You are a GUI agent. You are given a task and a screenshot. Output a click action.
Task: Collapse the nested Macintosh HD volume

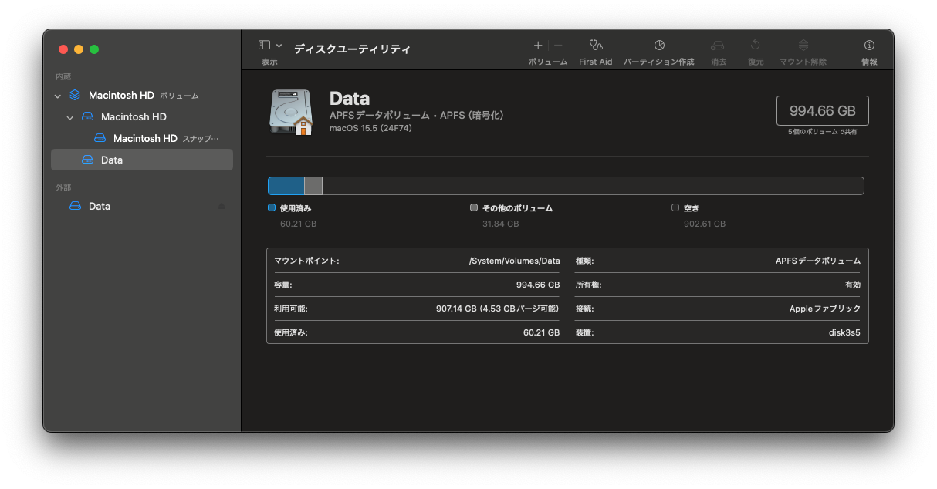(x=70, y=118)
